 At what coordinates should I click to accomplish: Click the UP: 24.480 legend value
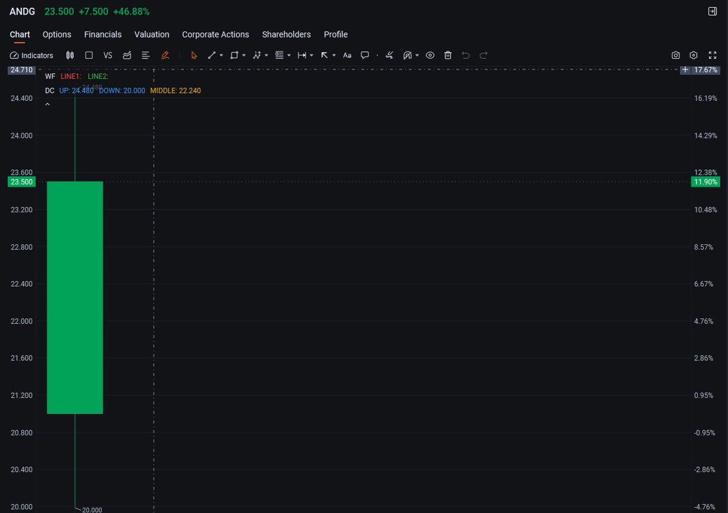[76, 90]
